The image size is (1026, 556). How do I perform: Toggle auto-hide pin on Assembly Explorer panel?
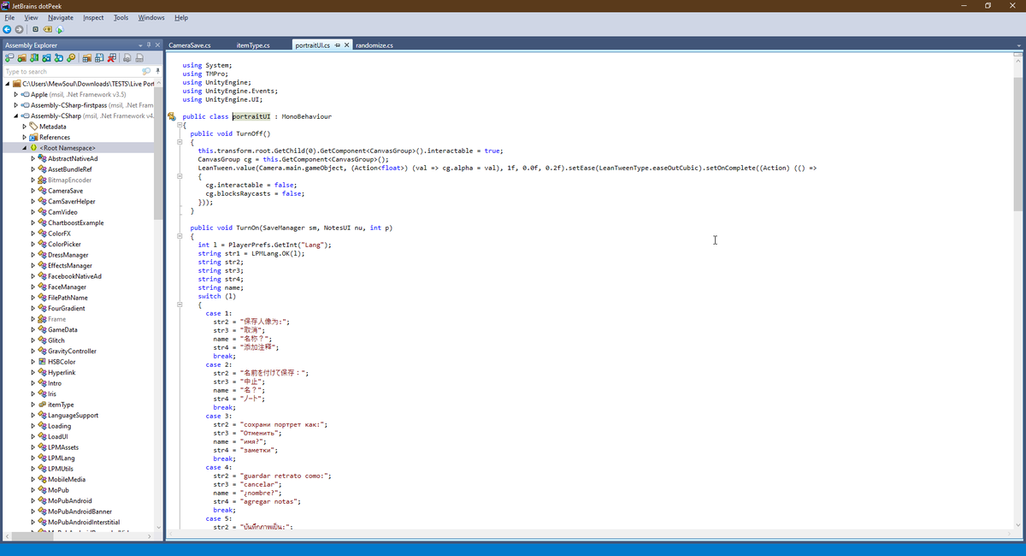(x=148, y=44)
